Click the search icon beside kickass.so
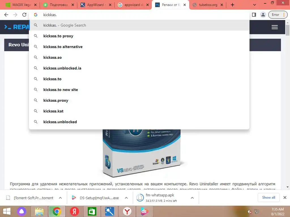 click(36, 57)
